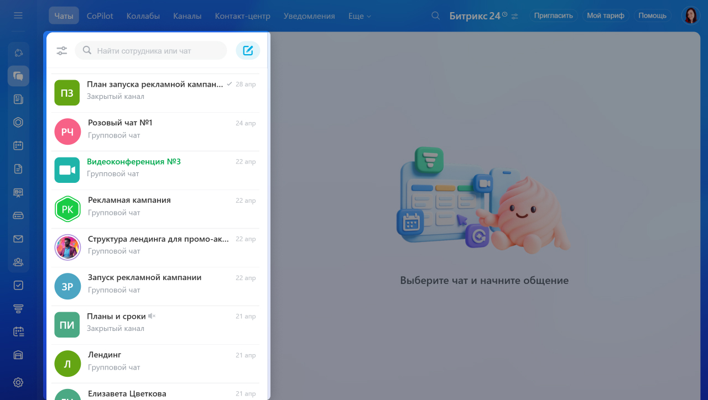The image size is (708, 400).
Task: Open the calendar icon in the left sidebar
Action: coord(18,146)
